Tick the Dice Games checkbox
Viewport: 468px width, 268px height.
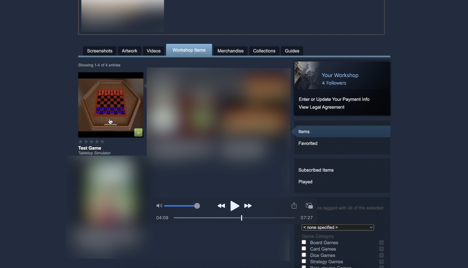click(x=304, y=255)
